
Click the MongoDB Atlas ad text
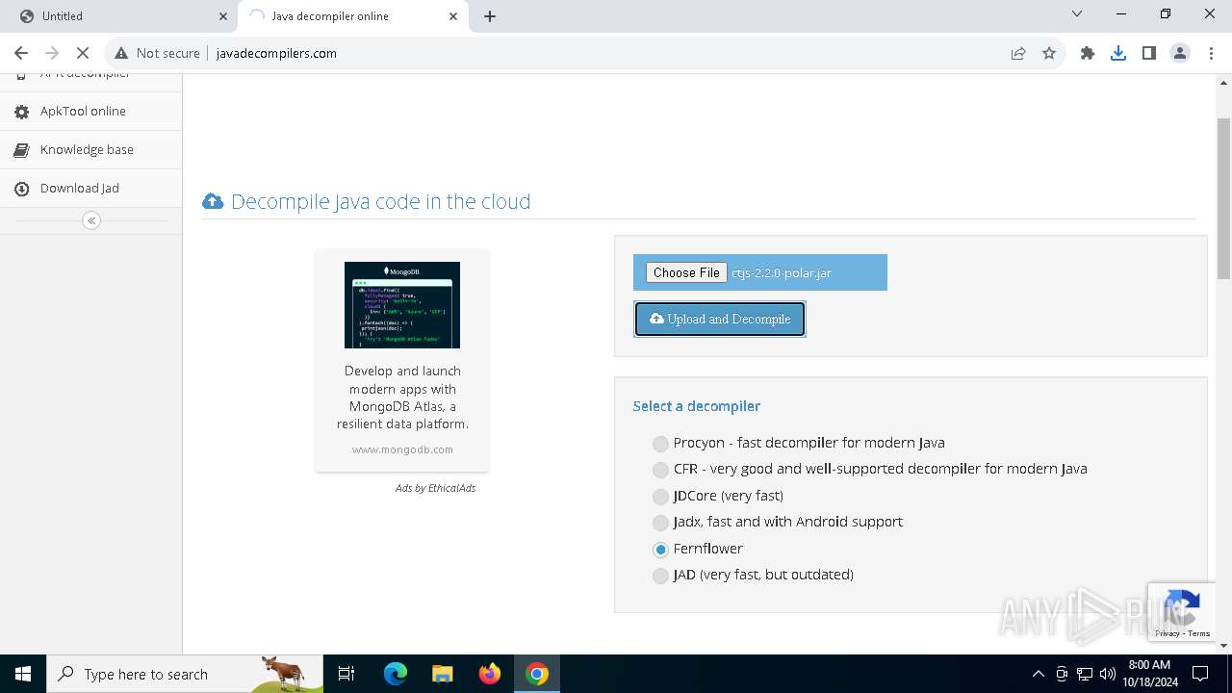tap(402, 398)
